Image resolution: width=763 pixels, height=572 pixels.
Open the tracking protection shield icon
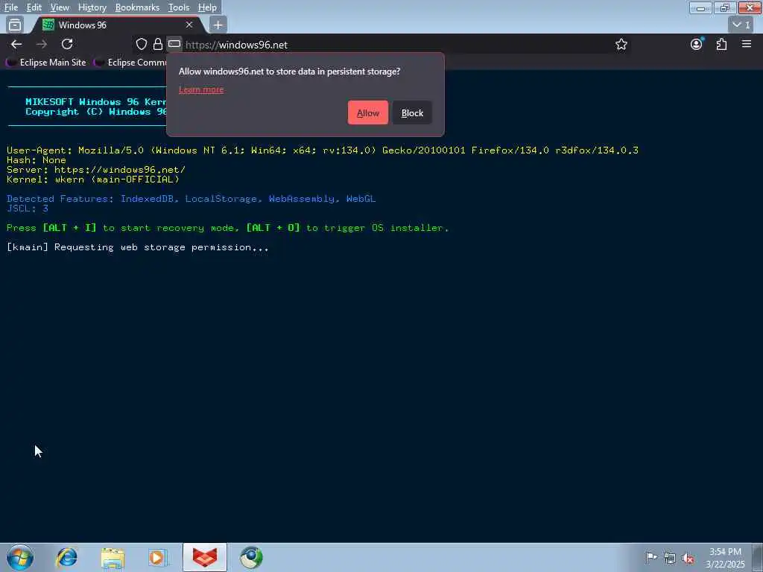point(141,44)
